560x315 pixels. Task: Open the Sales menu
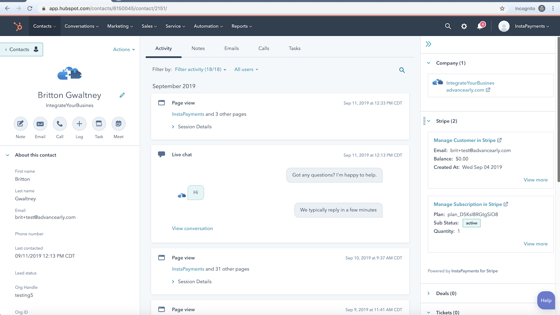[149, 26]
